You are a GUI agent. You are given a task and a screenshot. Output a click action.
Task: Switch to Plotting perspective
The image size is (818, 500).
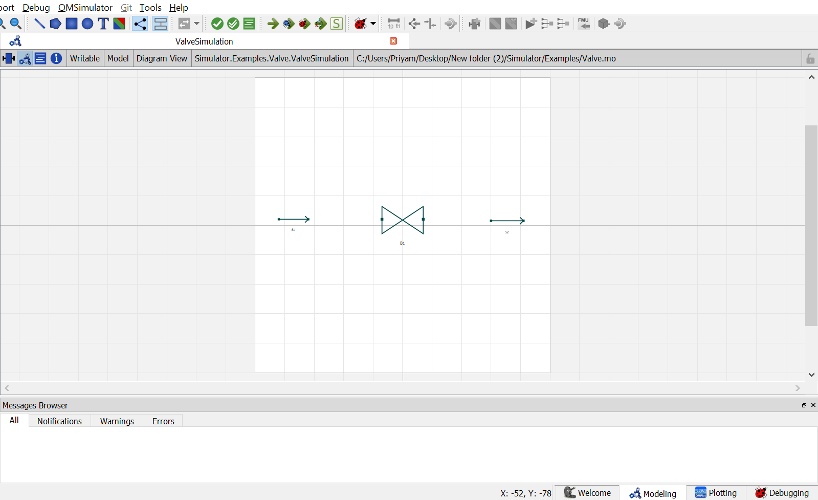click(x=716, y=493)
